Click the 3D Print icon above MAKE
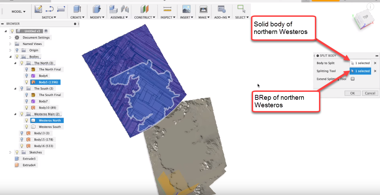This screenshot has width=380, height=195. (203, 9)
